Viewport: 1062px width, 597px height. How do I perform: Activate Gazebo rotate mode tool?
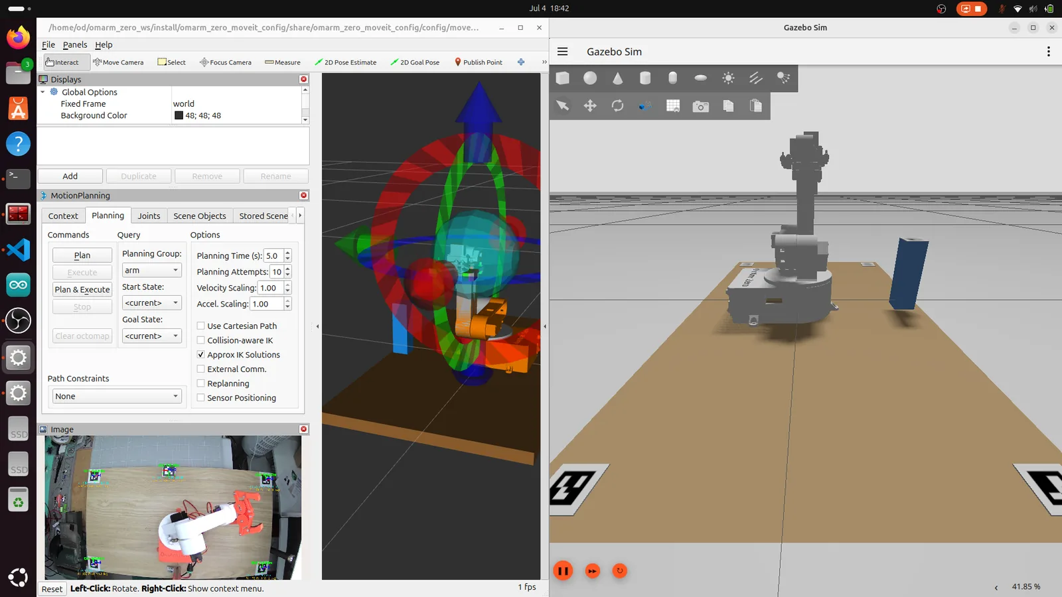(x=618, y=106)
